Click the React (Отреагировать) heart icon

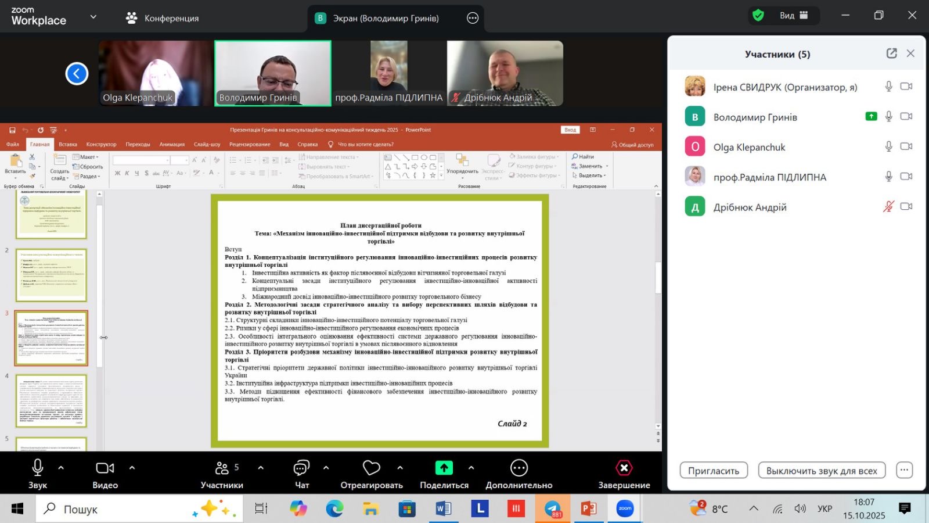click(372, 468)
